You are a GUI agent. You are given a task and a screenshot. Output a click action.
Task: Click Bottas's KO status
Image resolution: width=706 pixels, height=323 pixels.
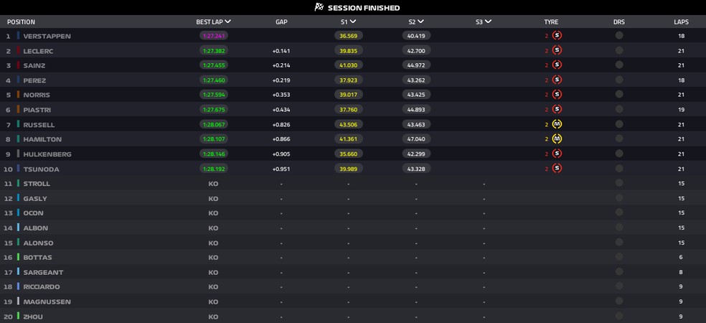[x=213, y=257]
